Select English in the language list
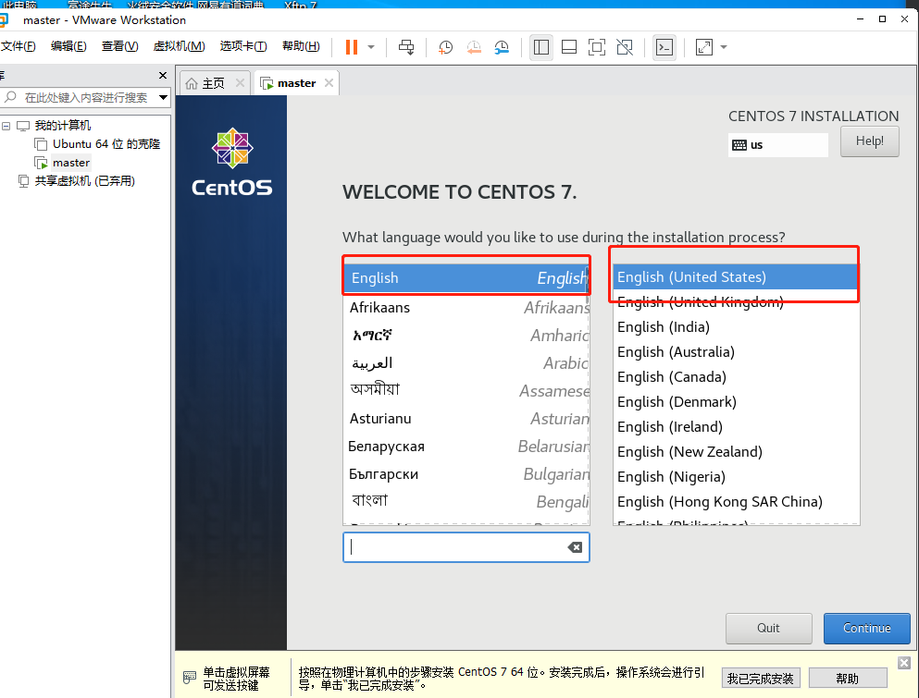This screenshot has height=698, width=919. click(466, 277)
